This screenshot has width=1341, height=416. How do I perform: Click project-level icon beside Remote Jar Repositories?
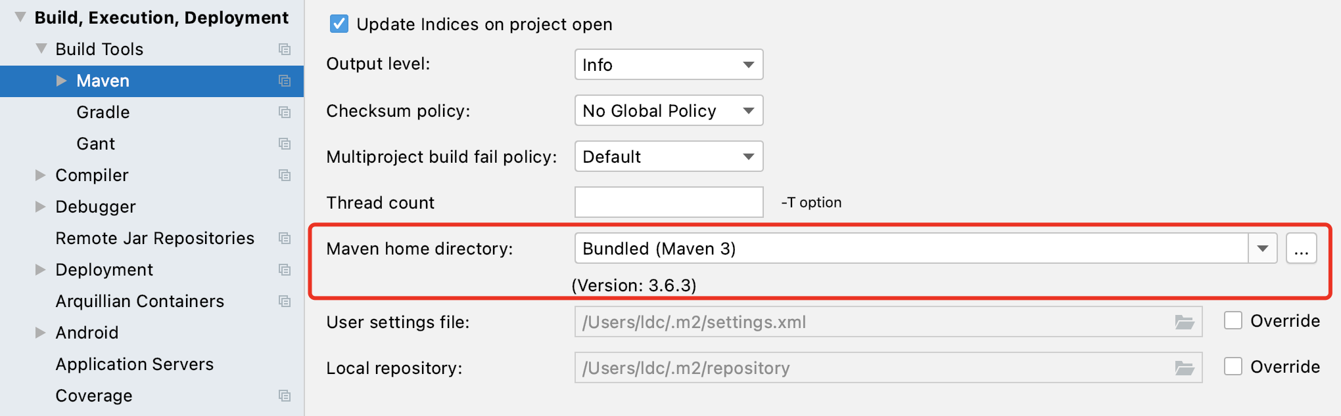[285, 238]
